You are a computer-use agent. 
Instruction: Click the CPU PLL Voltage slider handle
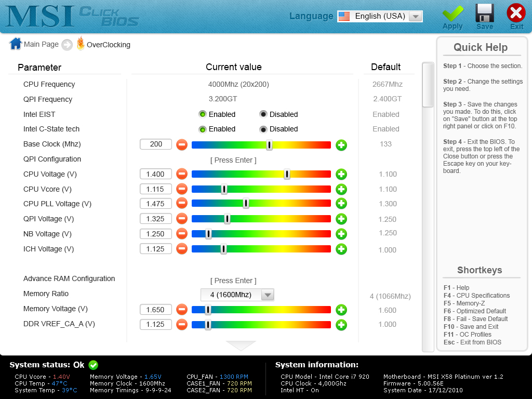pyautogui.click(x=246, y=204)
